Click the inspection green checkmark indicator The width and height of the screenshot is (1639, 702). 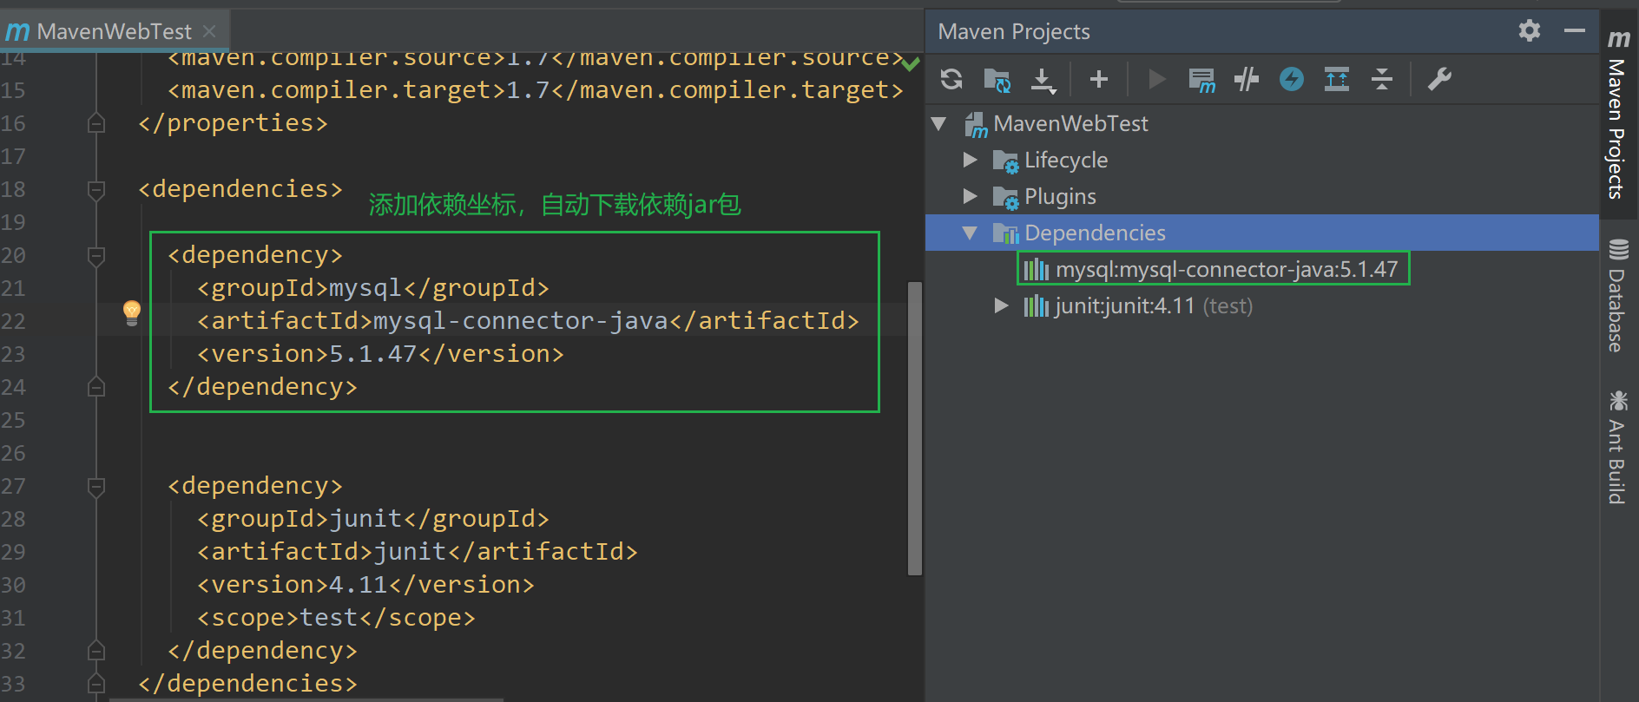(910, 63)
